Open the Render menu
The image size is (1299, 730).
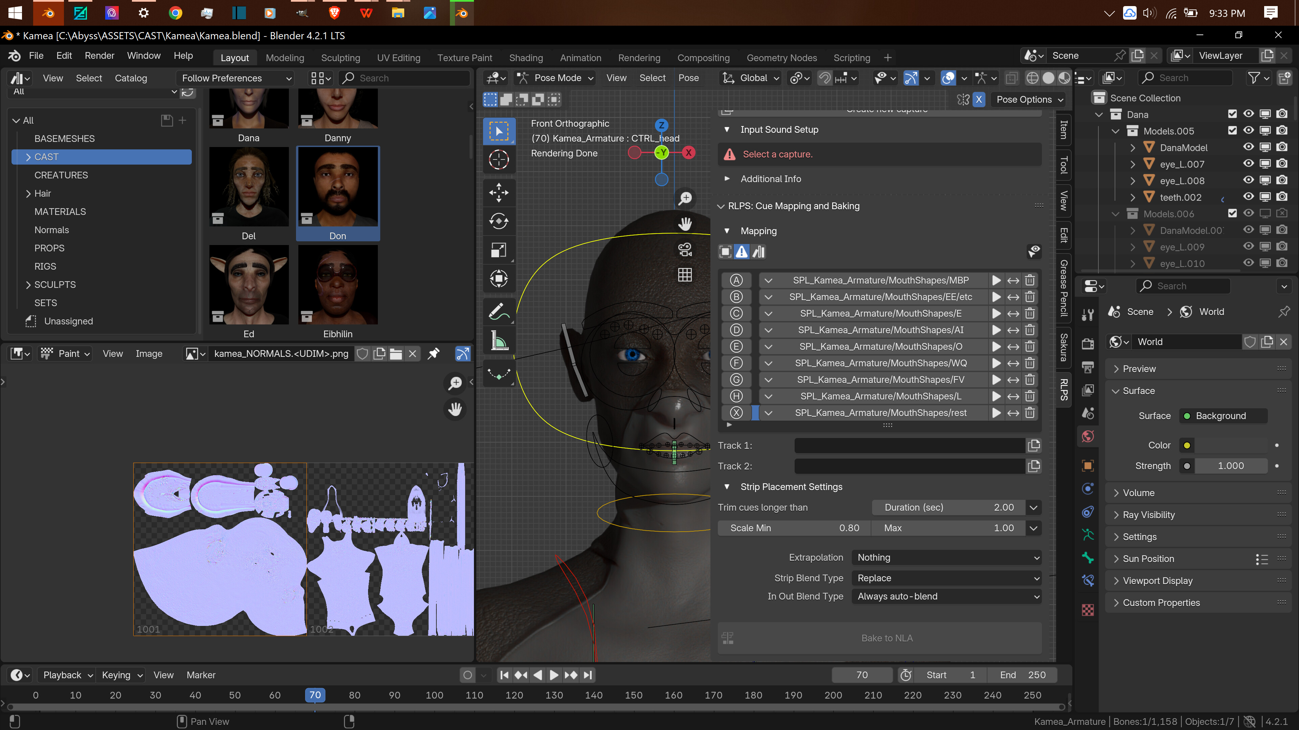pyautogui.click(x=99, y=55)
